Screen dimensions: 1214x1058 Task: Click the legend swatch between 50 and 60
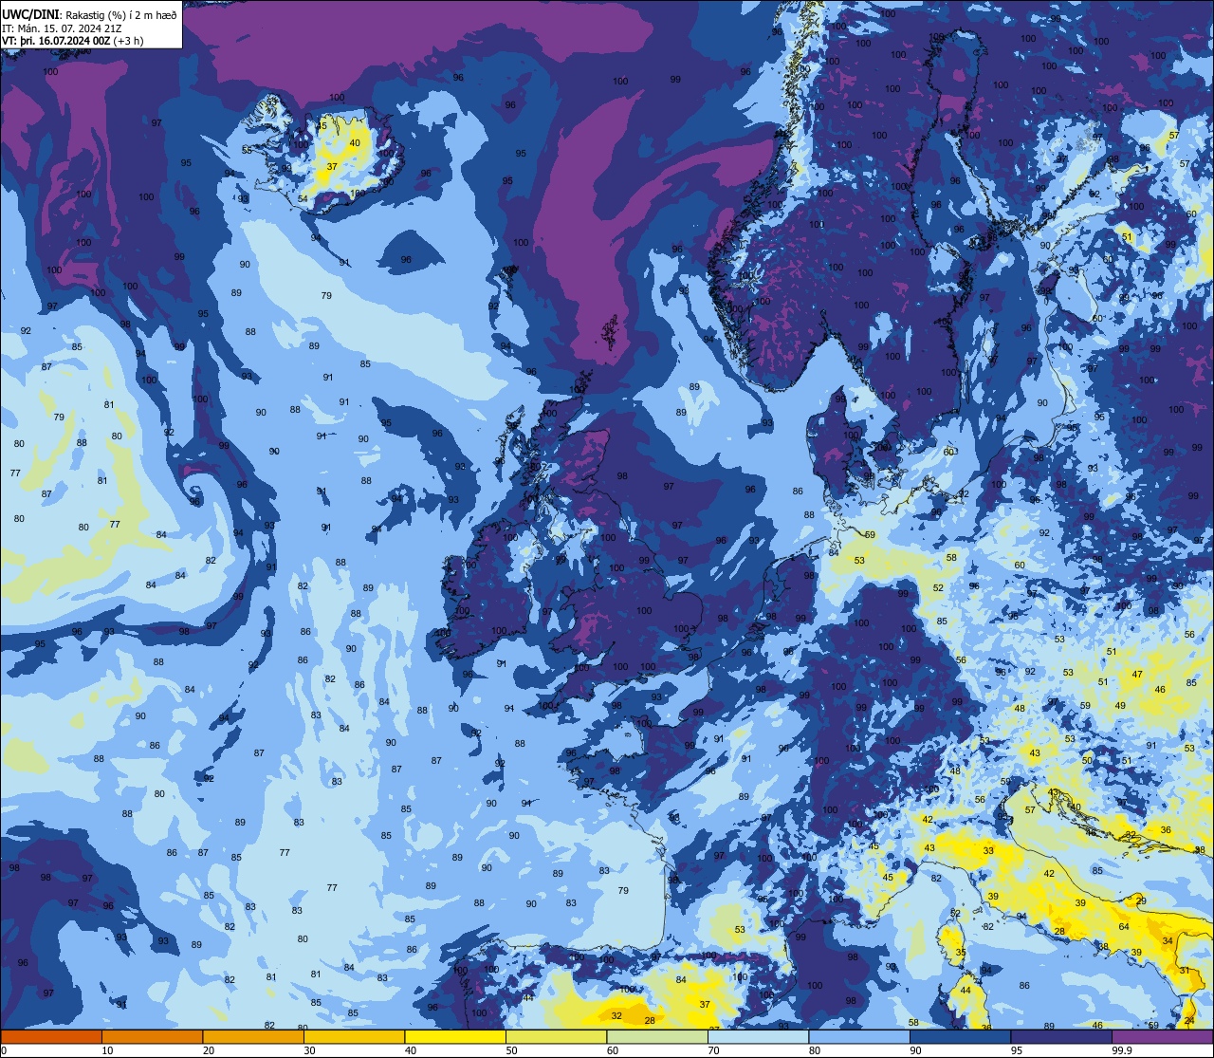(x=556, y=1037)
